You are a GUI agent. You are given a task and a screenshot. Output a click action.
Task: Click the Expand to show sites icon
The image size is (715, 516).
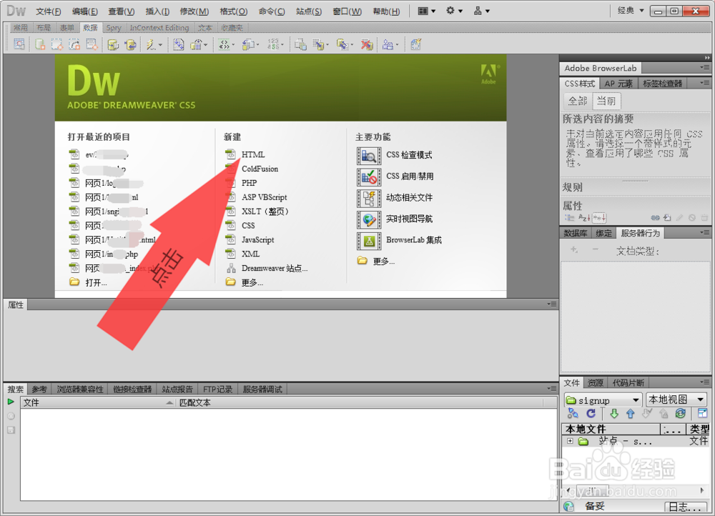[x=702, y=413]
